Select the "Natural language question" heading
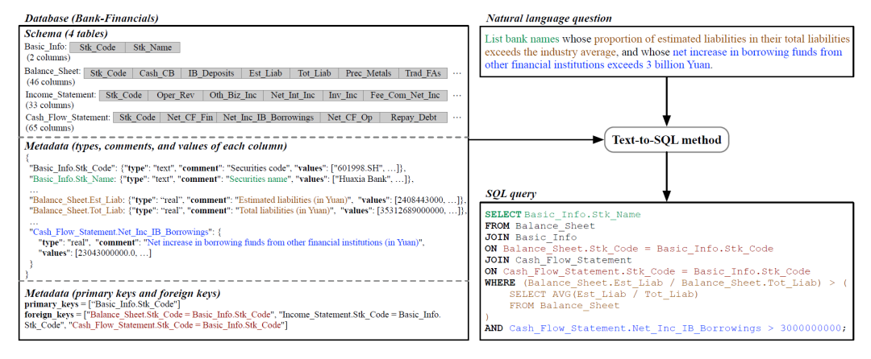 coord(549,19)
